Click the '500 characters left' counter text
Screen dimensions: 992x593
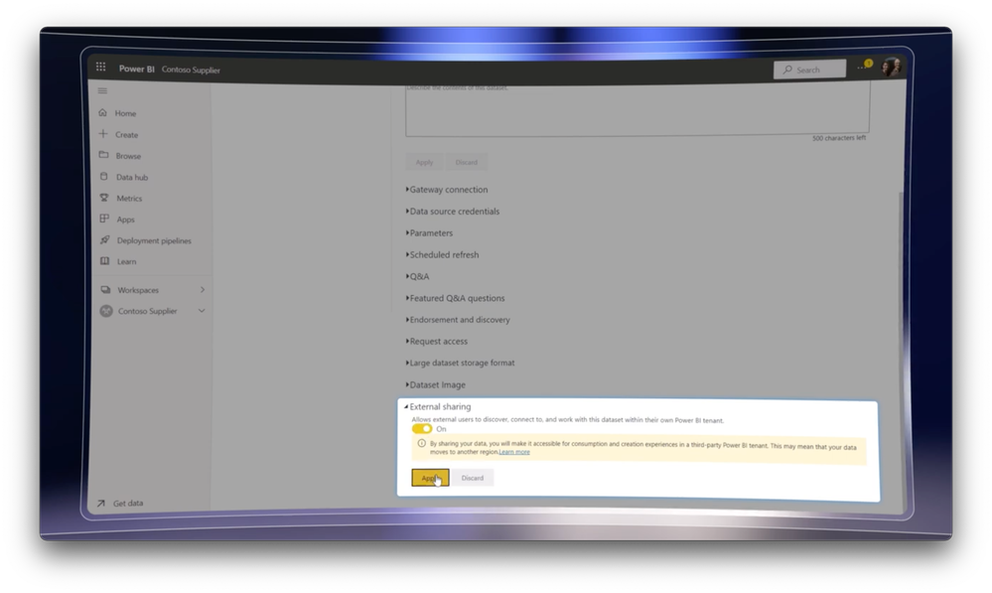(839, 138)
